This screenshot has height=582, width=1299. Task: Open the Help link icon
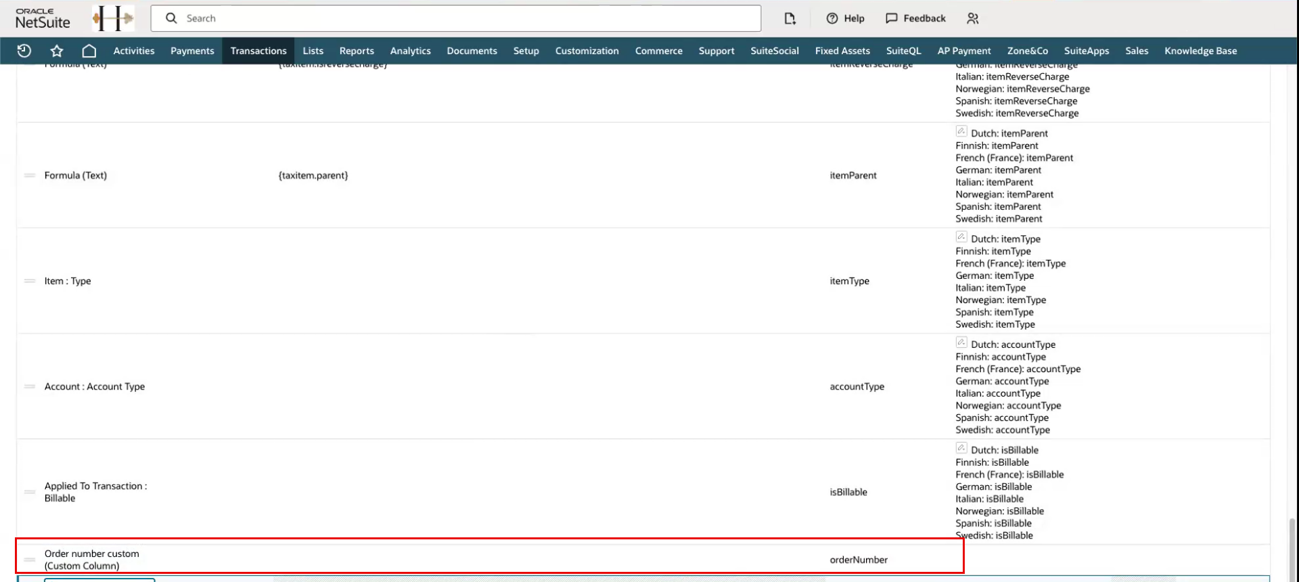[x=845, y=18]
